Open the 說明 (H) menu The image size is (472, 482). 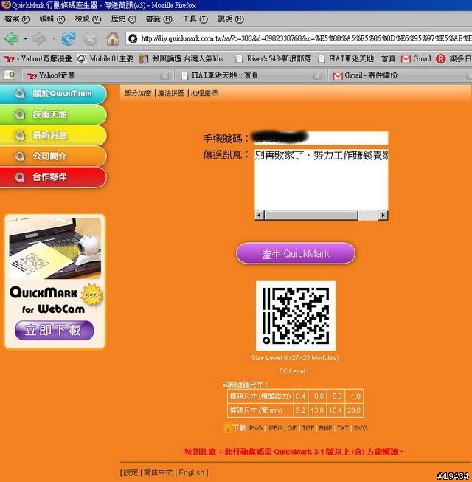click(231, 19)
